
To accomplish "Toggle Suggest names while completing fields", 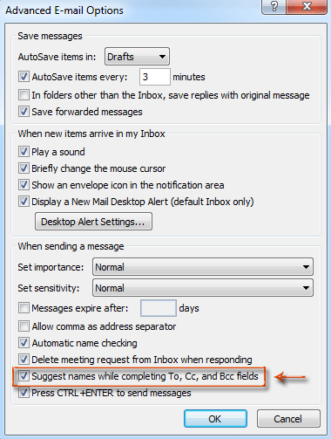I will 24,376.
